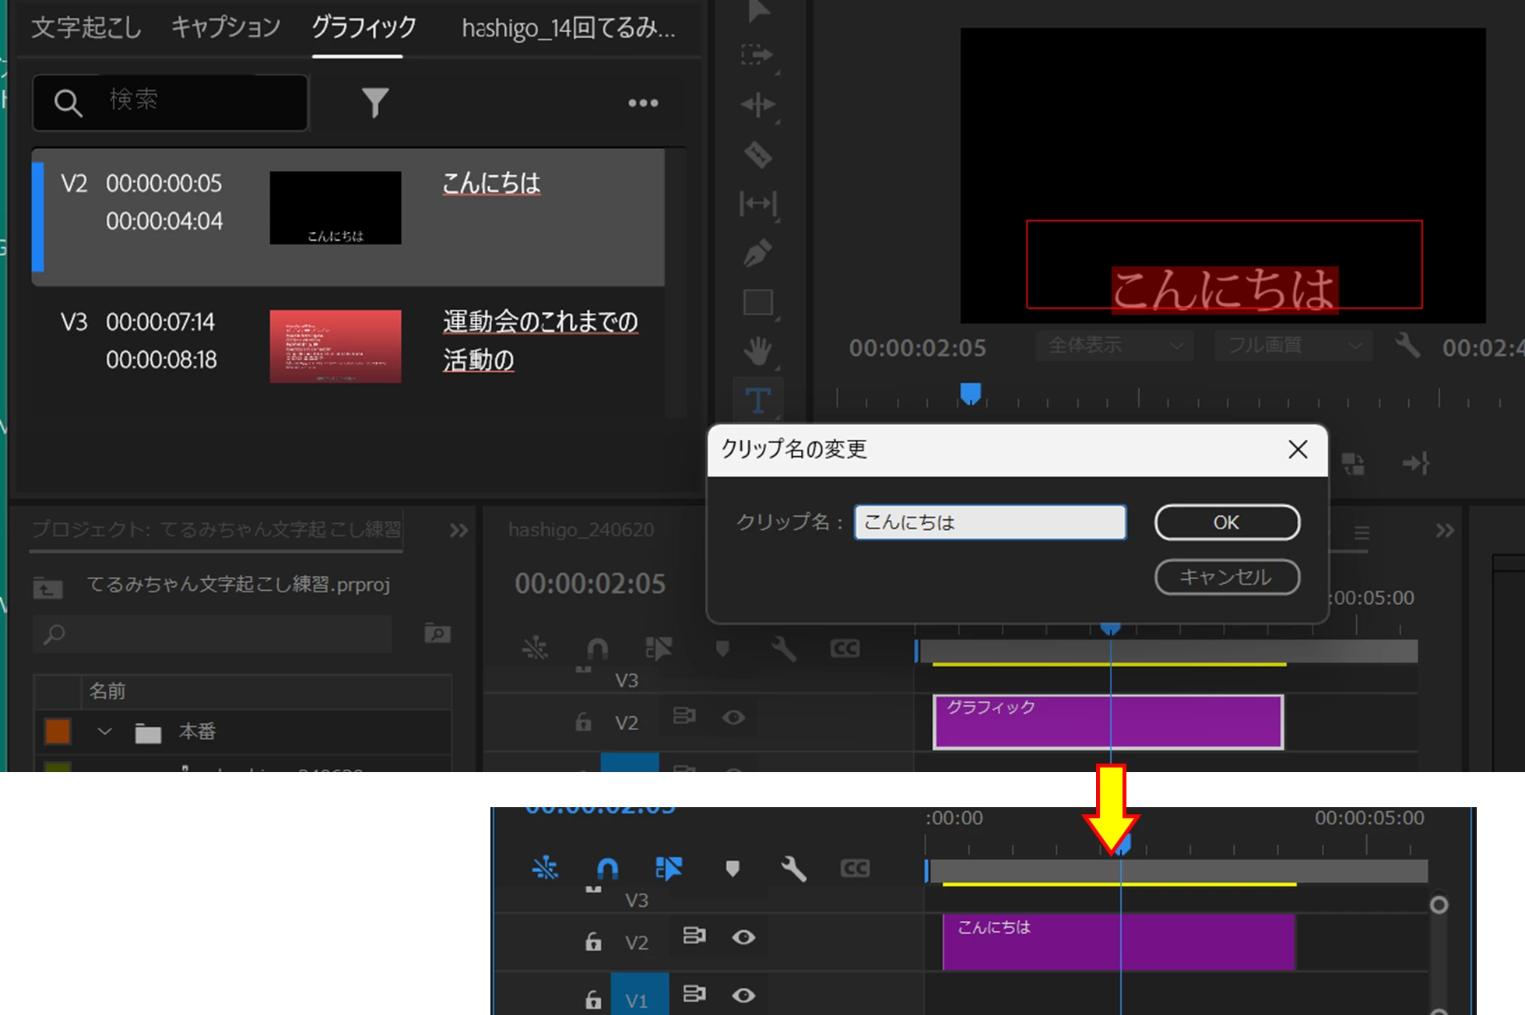This screenshot has width=1525, height=1015.
Task: Select the Razor tool
Action: click(757, 154)
